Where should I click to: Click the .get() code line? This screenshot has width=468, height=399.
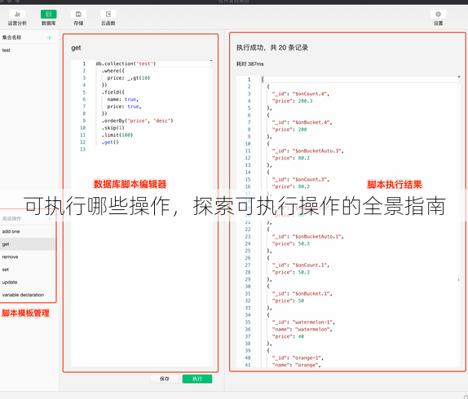[110, 142]
